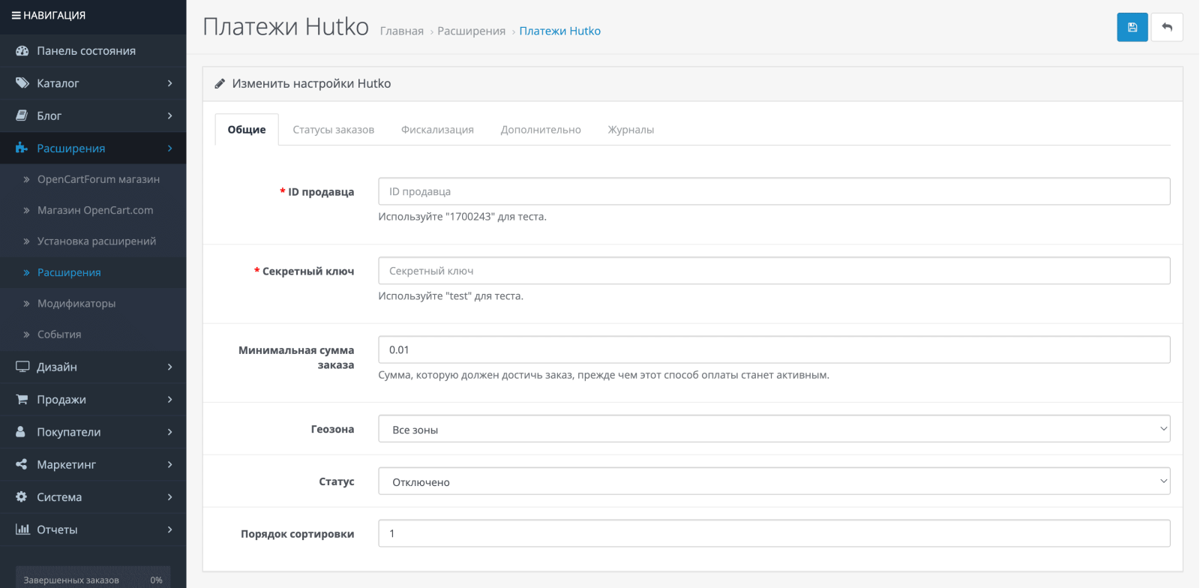The image size is (1200, 588).
Task: Open the Дополнительно tab
Action: 541,129
